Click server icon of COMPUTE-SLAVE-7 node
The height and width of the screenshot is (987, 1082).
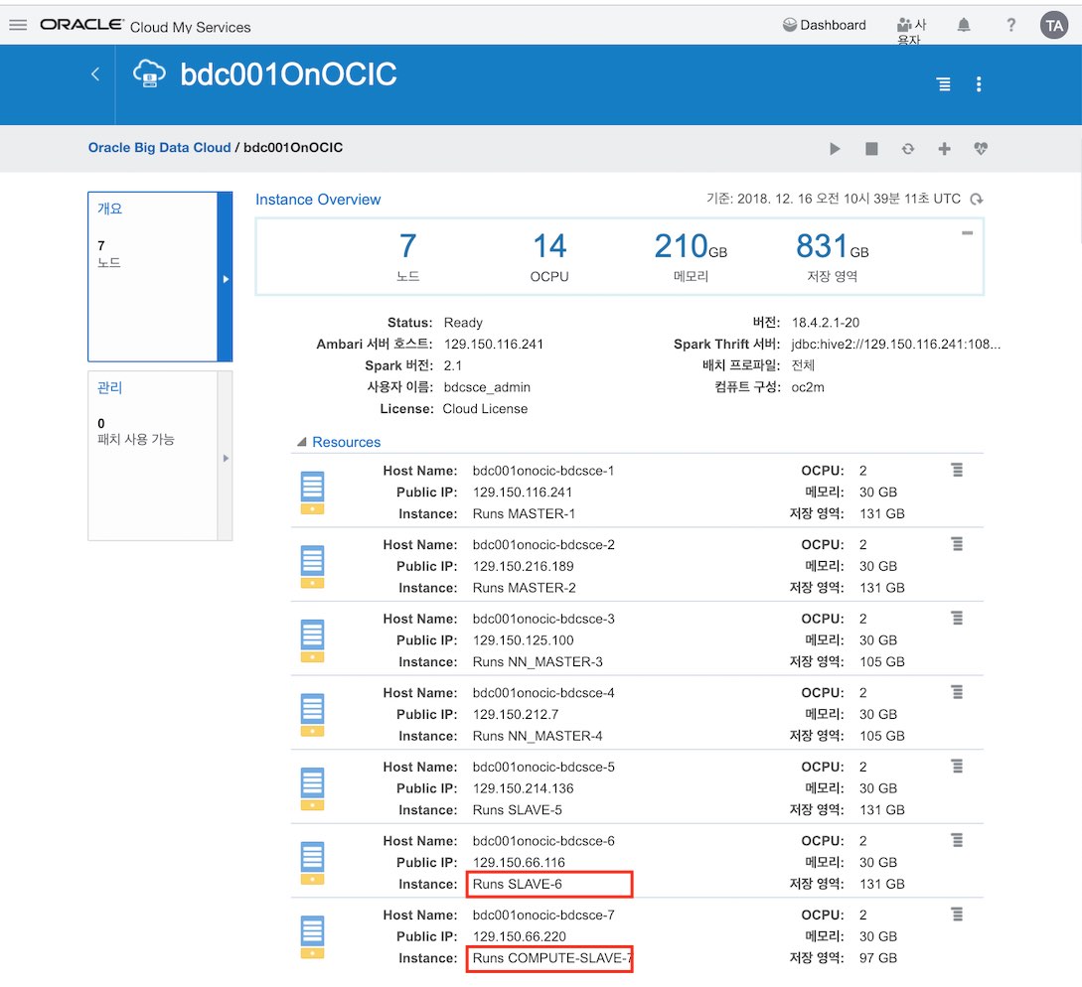(x=313, y=936)
